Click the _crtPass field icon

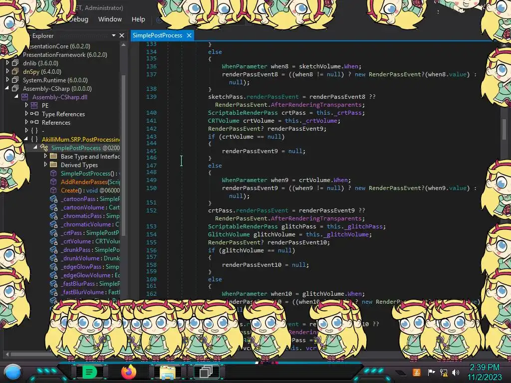[54, 233]
